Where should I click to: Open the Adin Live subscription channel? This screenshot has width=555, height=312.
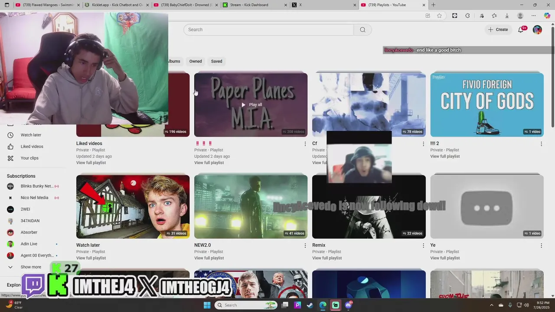coord(29,244)
